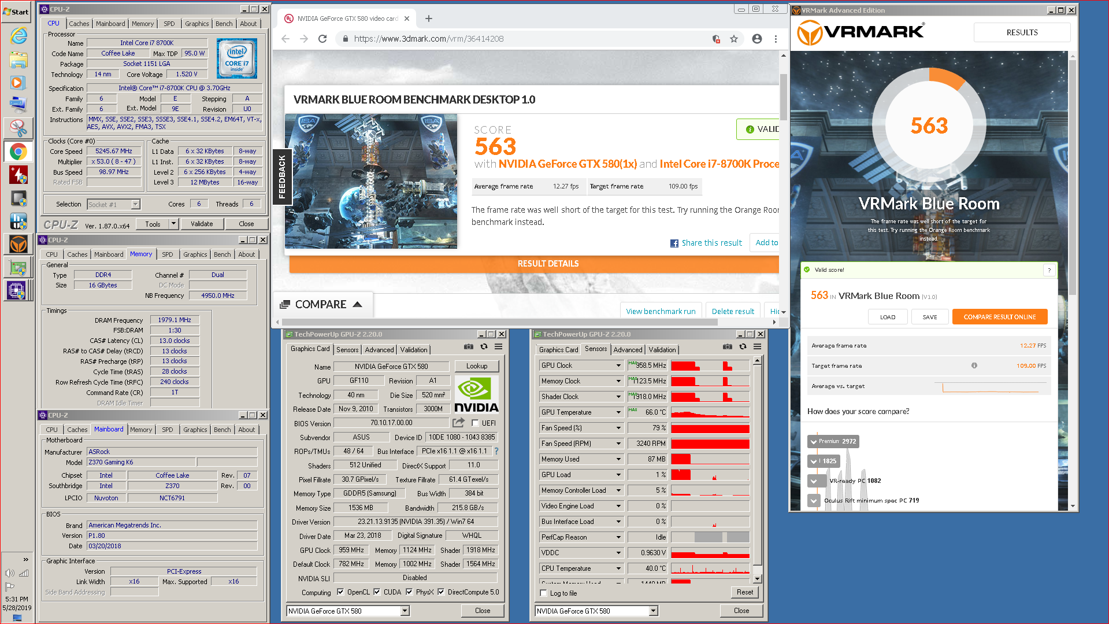Switch to Caches tab in top CPU-Z
1109x624 pixels.
79,24
